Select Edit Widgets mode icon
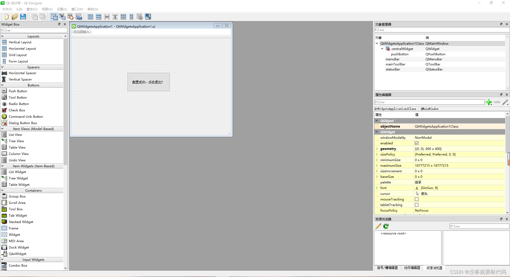The width and height of the screenshot is (510, 277). tap(54, 17)
